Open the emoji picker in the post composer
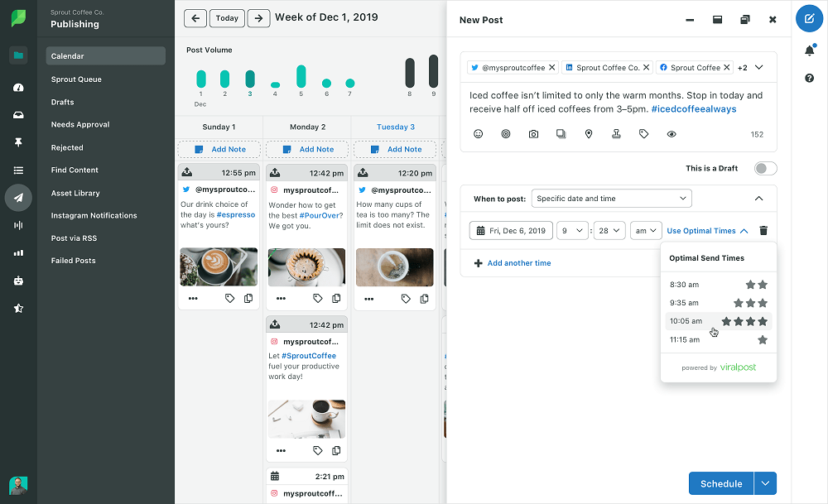Image resolution: width=828 pixels, height=504 pixels. 478,134
